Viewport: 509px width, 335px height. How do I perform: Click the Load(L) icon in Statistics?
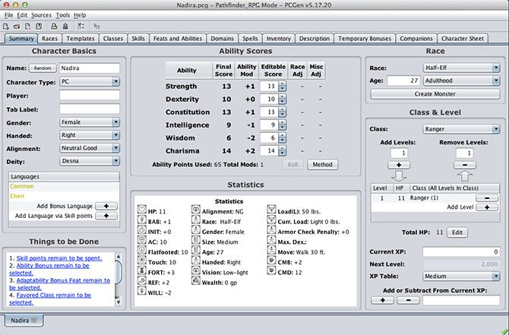(x=271, y=210)
